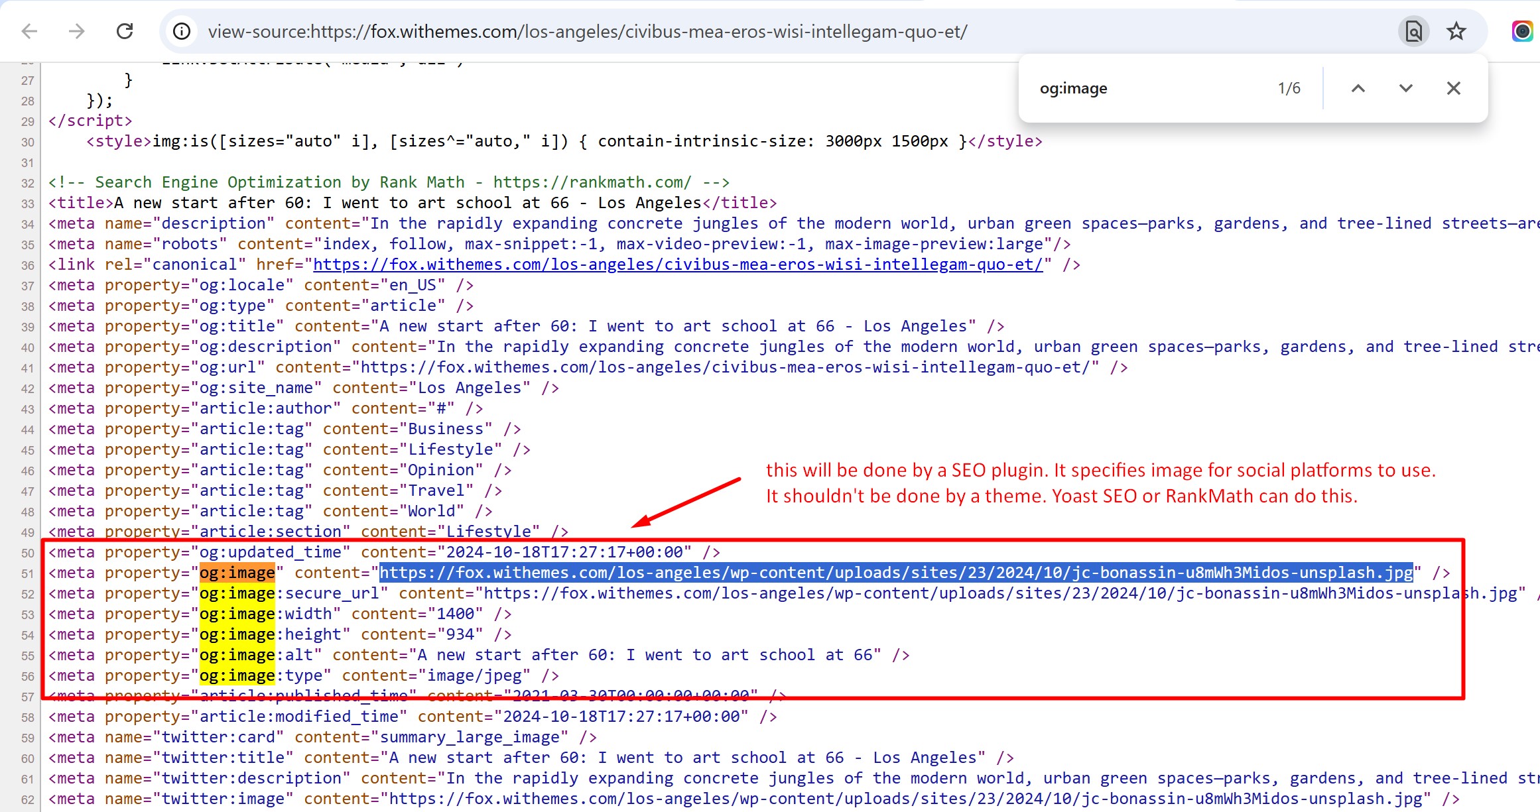The image size is (1540, 812).
Task: Click the Rank Math comment on line 32
Action: click(x=389, y=182)
